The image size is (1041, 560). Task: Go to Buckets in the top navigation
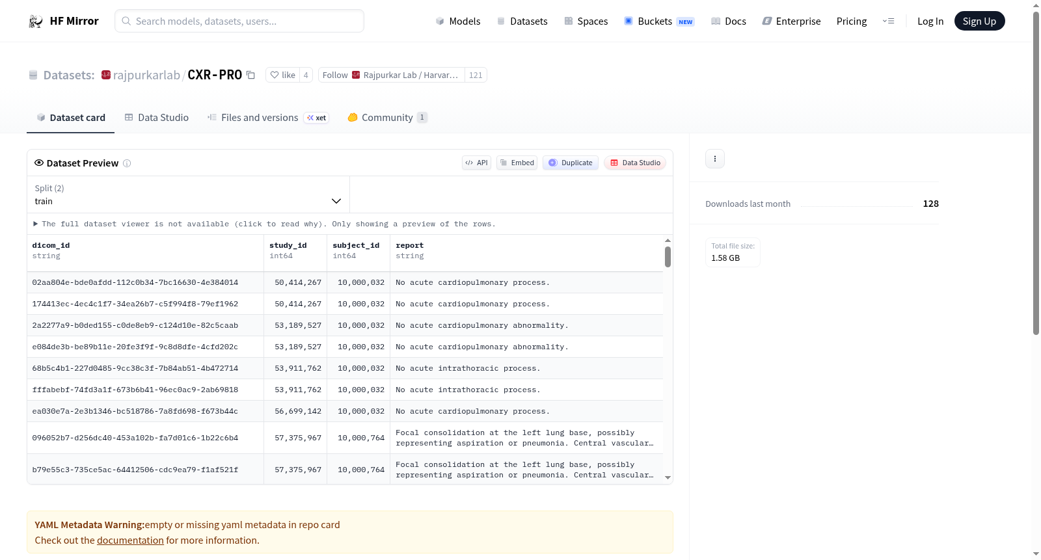coord(659,21)
